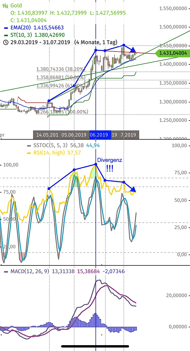Select the blue arrowhead on the price chart
The height and width of the screenshot is (351, 190).
134,50
